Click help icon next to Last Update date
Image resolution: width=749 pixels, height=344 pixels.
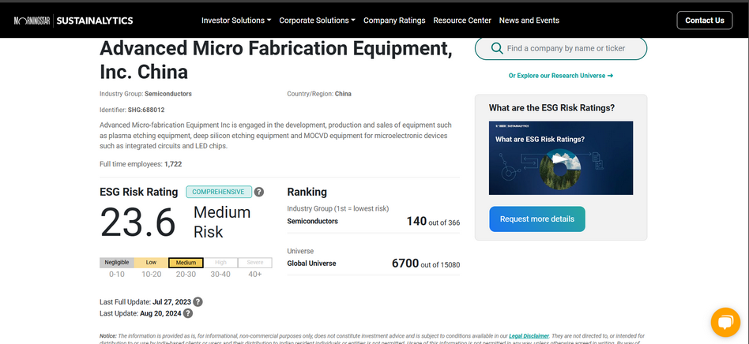(187, 313)
